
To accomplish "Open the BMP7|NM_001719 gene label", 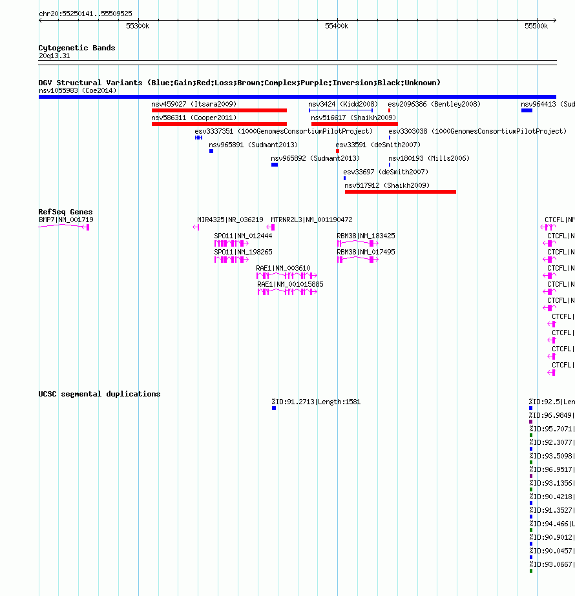I will tap(66, 220).
